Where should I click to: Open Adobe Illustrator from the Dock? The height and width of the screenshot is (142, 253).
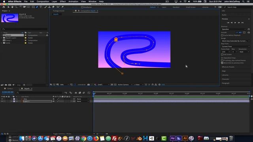[x=185, y=138]
